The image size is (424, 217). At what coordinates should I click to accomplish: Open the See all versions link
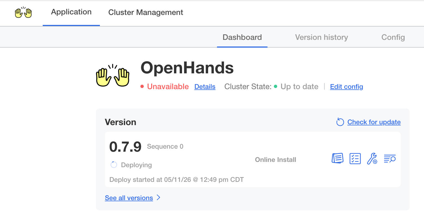click(129, 198)
